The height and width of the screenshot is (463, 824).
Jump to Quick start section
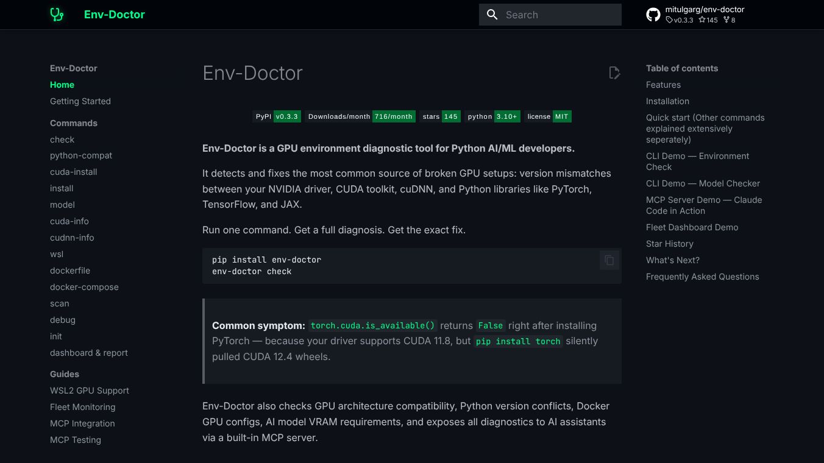pyautogui.click(x=705, y=129)
